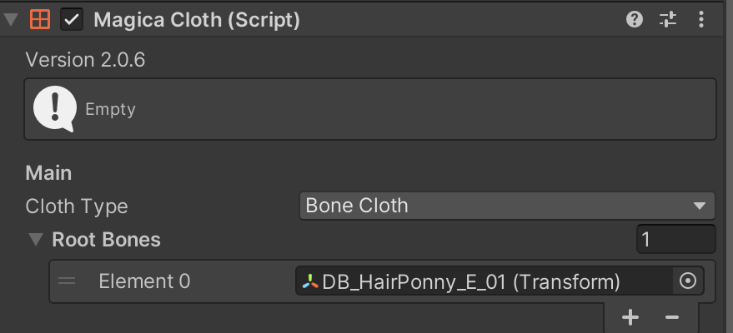The width and height of the screenshot is (733, 333).
Task: Click the Root Bones size field showing 1
Action: (675, 240)
